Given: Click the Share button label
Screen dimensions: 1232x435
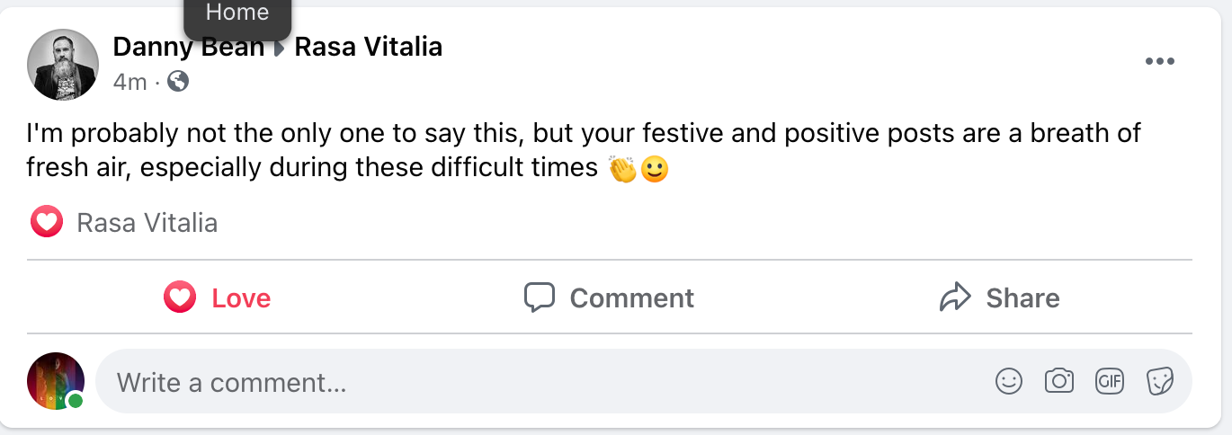Looking at the screenshot, I should [x=1022, y=297].
